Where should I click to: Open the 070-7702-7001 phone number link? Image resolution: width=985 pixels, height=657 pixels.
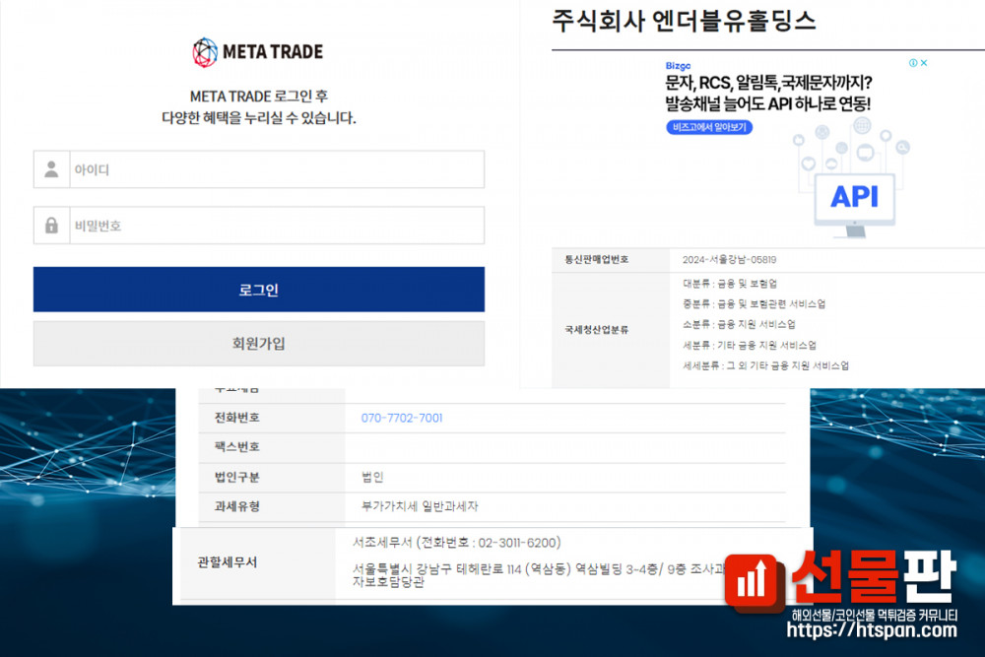click(x=402, y=419)
